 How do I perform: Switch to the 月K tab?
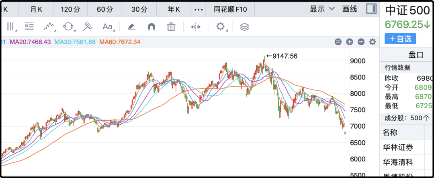point(36,9)
